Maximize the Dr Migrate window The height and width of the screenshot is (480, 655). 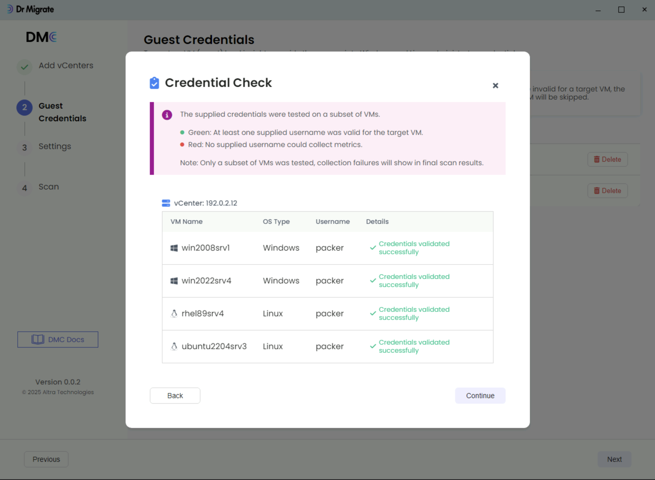pos(621,10)
